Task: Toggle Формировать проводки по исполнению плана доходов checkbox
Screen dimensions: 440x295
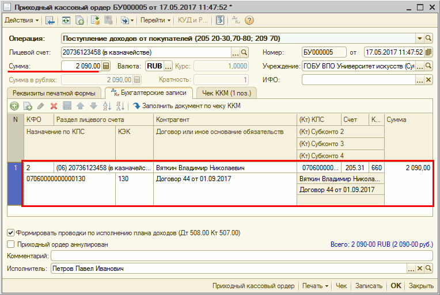Action: pos(11,232)
